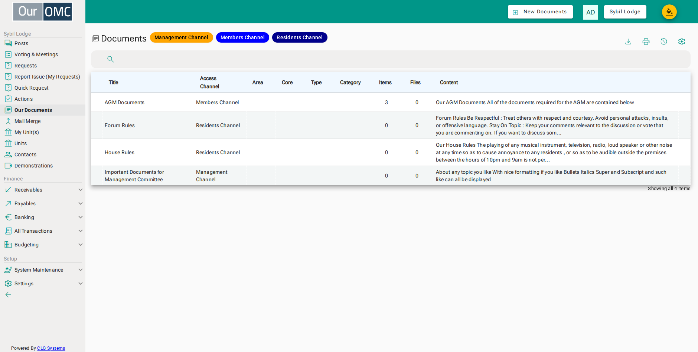
Task: Expand the Payables menu chevron
Action: (81, 203)
